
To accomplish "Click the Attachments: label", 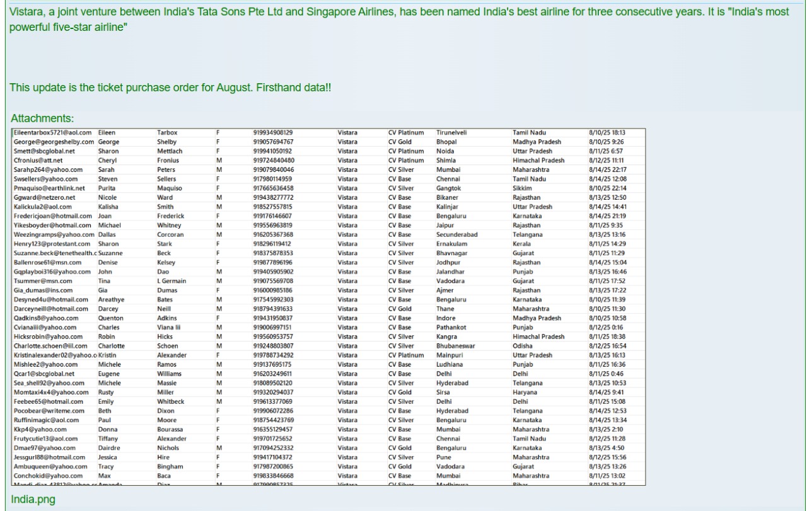I will (x=42, y=118).
